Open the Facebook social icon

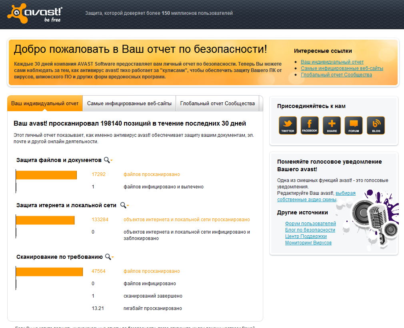[310, 125]
